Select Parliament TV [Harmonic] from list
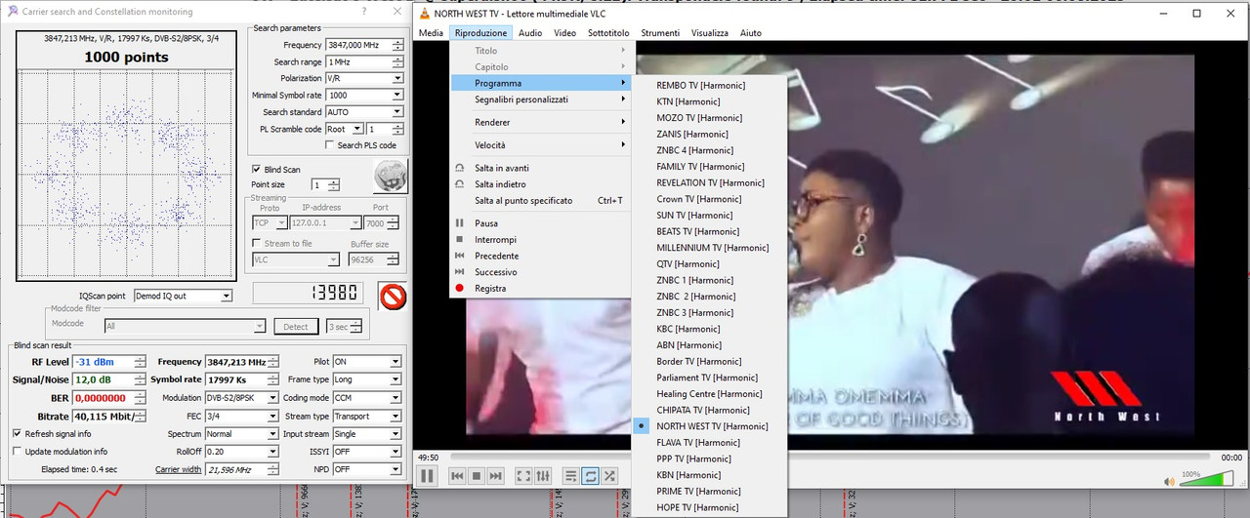The image size is (1250, 518). click(x=710, y=378)
